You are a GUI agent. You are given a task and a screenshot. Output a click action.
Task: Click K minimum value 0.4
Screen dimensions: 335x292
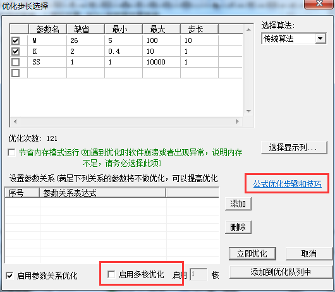[123, 51]
